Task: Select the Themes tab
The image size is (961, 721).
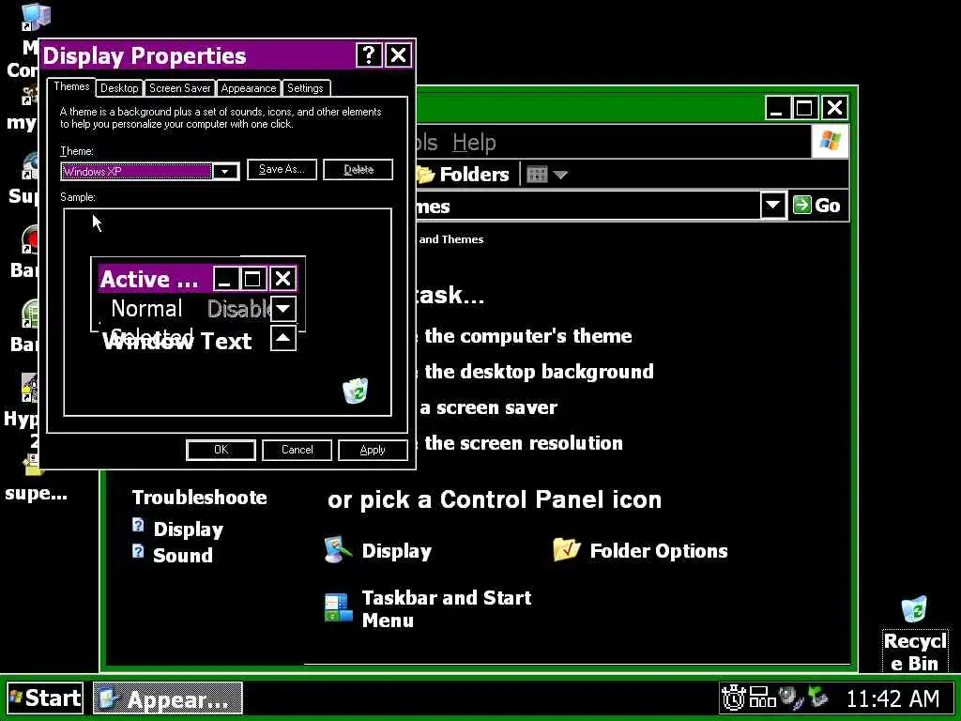Action: click(x=71, y=86)
